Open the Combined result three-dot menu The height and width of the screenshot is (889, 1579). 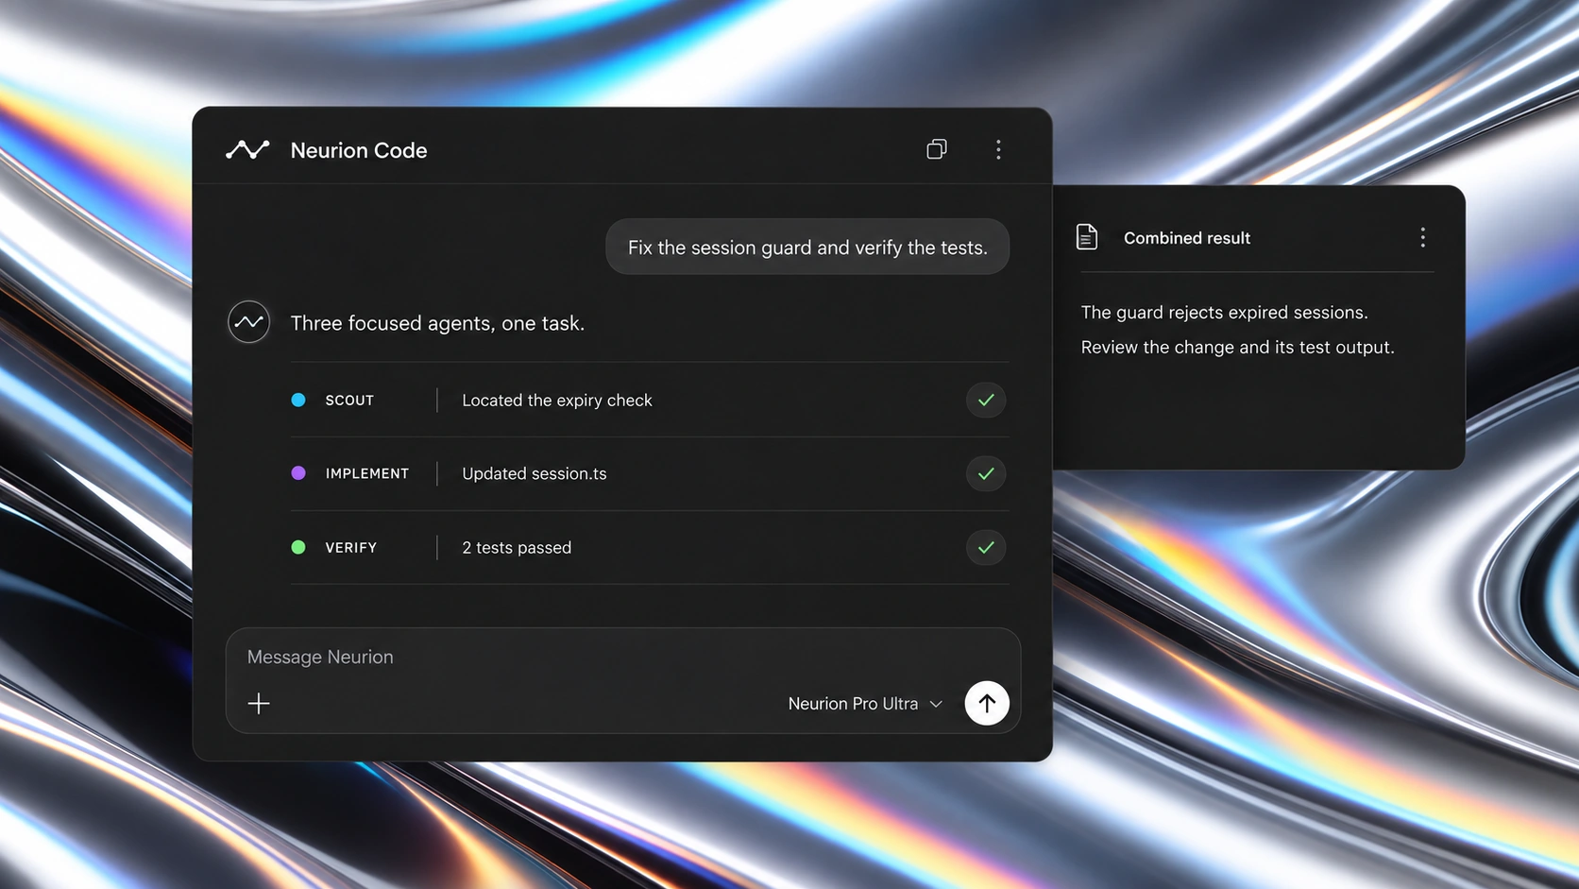click(1422, 237)
